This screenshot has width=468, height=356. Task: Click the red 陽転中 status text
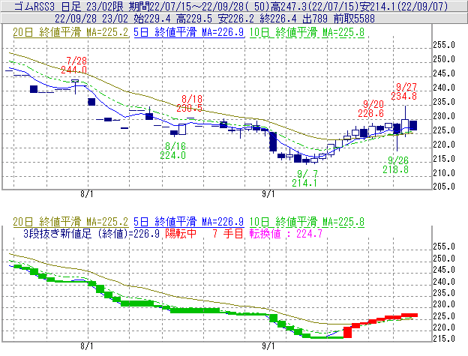click(181, 233)
